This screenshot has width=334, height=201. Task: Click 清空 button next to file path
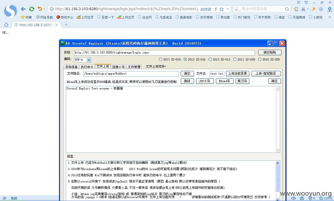tap(187, 74)
